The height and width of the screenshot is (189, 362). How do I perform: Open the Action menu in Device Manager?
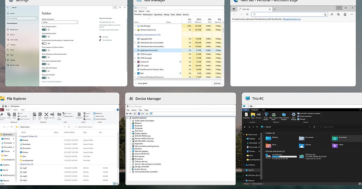(134, 110)
